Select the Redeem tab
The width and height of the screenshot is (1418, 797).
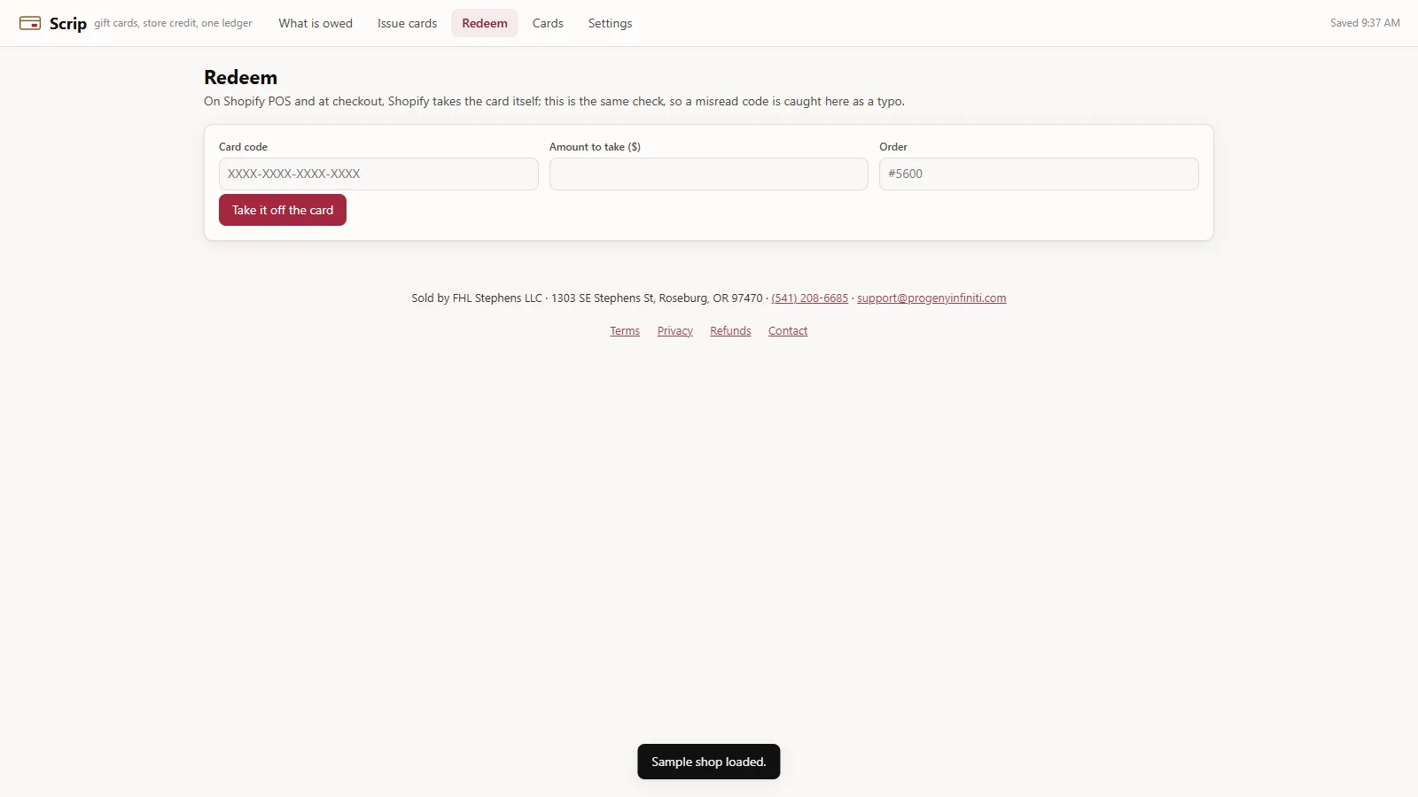tap(485, 23)
